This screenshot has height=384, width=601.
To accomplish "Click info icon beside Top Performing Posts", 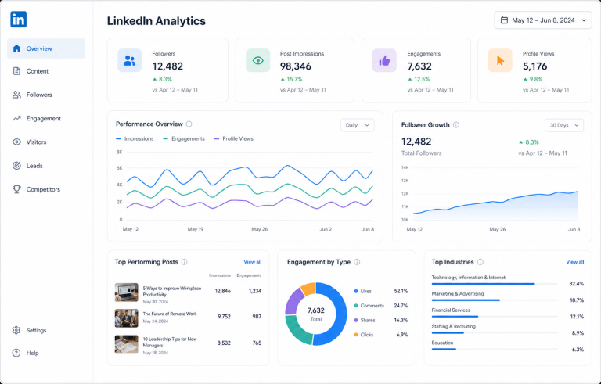I will tap(185, 262).
